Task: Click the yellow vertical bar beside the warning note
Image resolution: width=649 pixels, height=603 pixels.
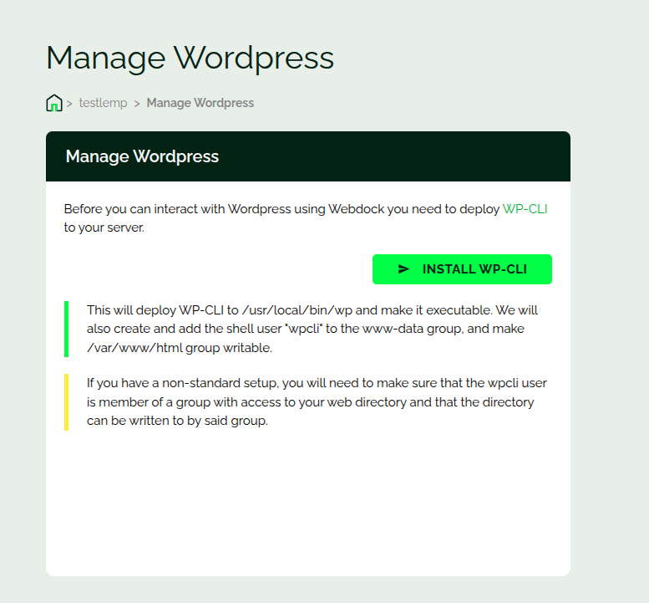Action: 66,402
